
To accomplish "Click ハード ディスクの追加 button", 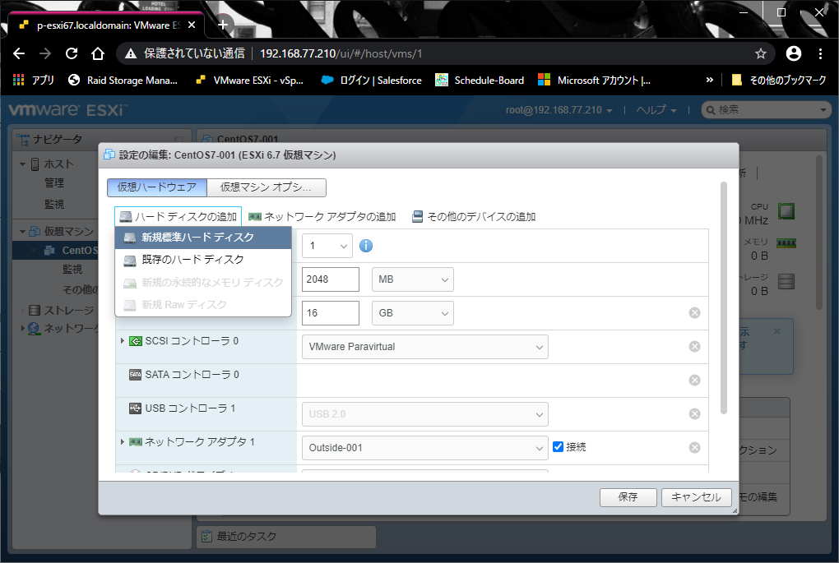I will click(x=178, y=216).
